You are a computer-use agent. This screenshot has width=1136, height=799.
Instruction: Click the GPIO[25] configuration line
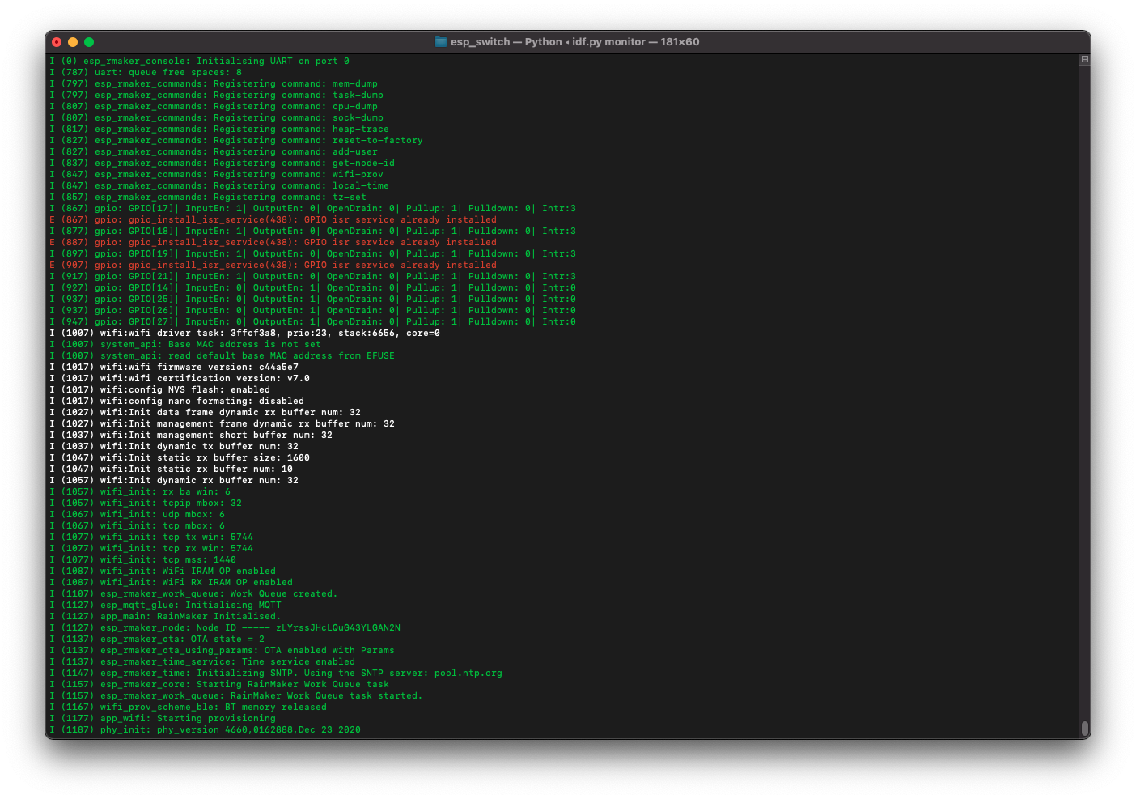click(x=313, y=299)
